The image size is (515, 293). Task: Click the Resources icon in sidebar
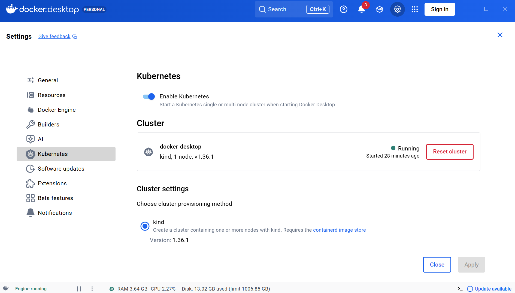tap(31, 95)
